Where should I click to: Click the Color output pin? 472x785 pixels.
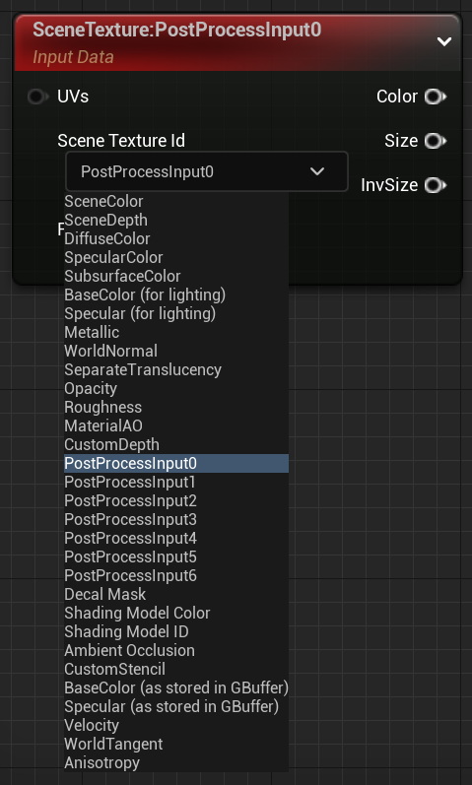[x=435, y=97]
